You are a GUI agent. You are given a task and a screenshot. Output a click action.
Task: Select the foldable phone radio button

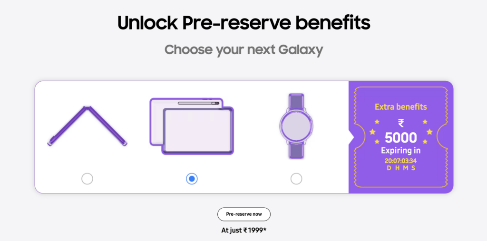pyautogui.click(x=87, y=179)
